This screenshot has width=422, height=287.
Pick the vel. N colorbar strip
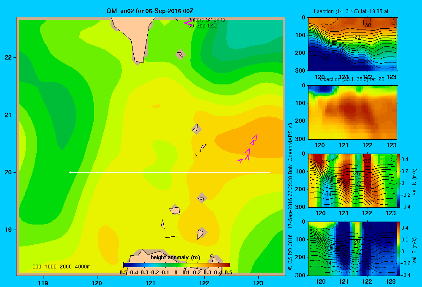click(399, 180)
